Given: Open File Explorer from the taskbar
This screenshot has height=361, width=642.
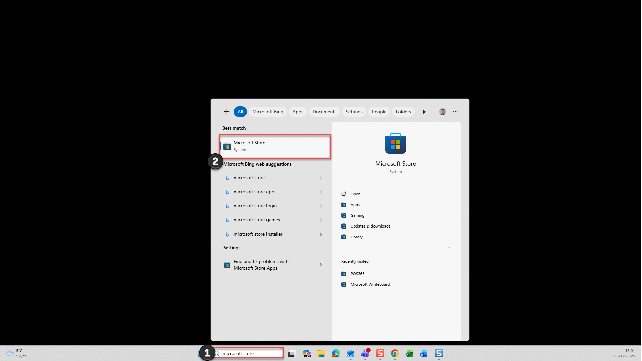Looking at the screenshot, I should point(321,353).
